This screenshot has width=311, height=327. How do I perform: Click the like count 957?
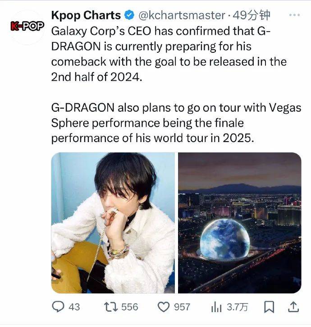point(182,307)
